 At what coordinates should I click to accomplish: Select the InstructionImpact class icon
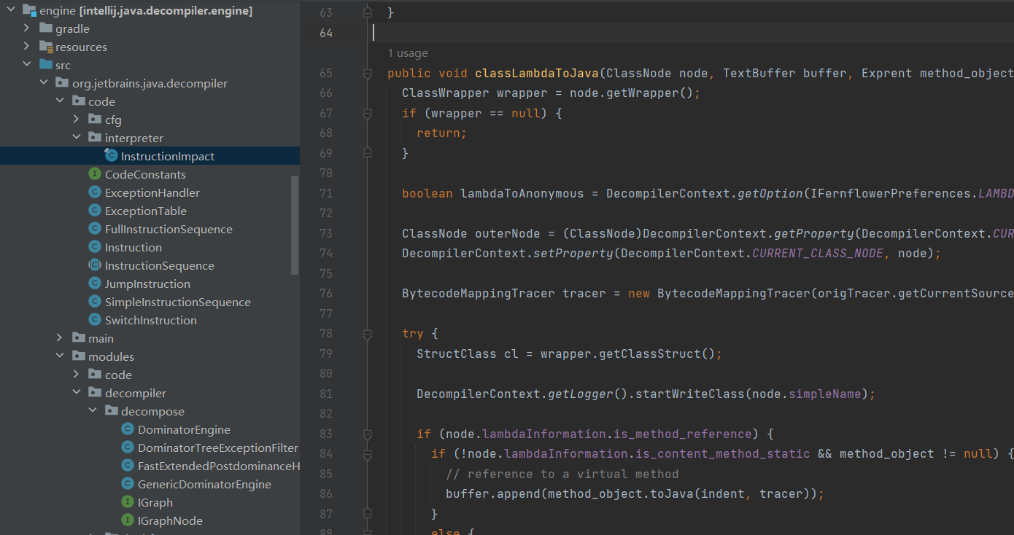(x=111, y=155)
